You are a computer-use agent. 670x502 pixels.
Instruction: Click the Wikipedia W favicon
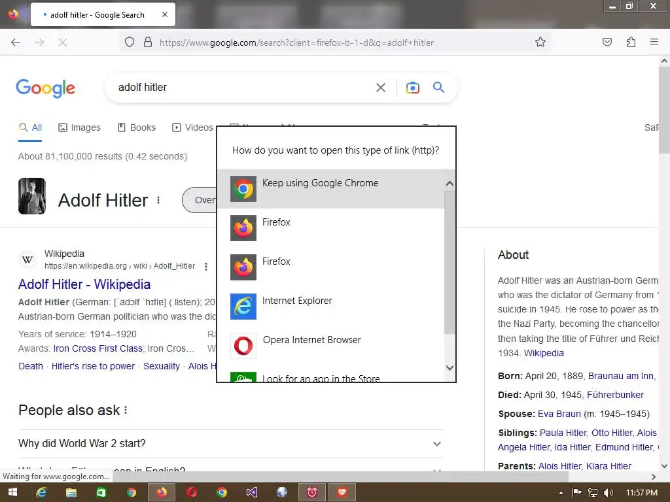pos(27,259)
